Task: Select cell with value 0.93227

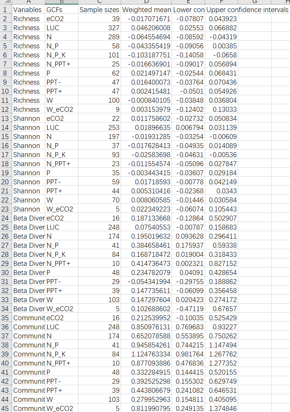Action: 221,327
